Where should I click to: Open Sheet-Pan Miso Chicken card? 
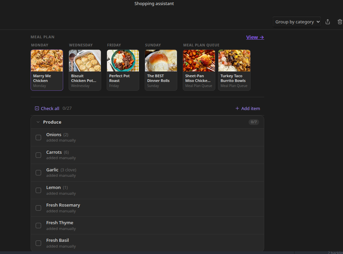[x=199, y=70]
